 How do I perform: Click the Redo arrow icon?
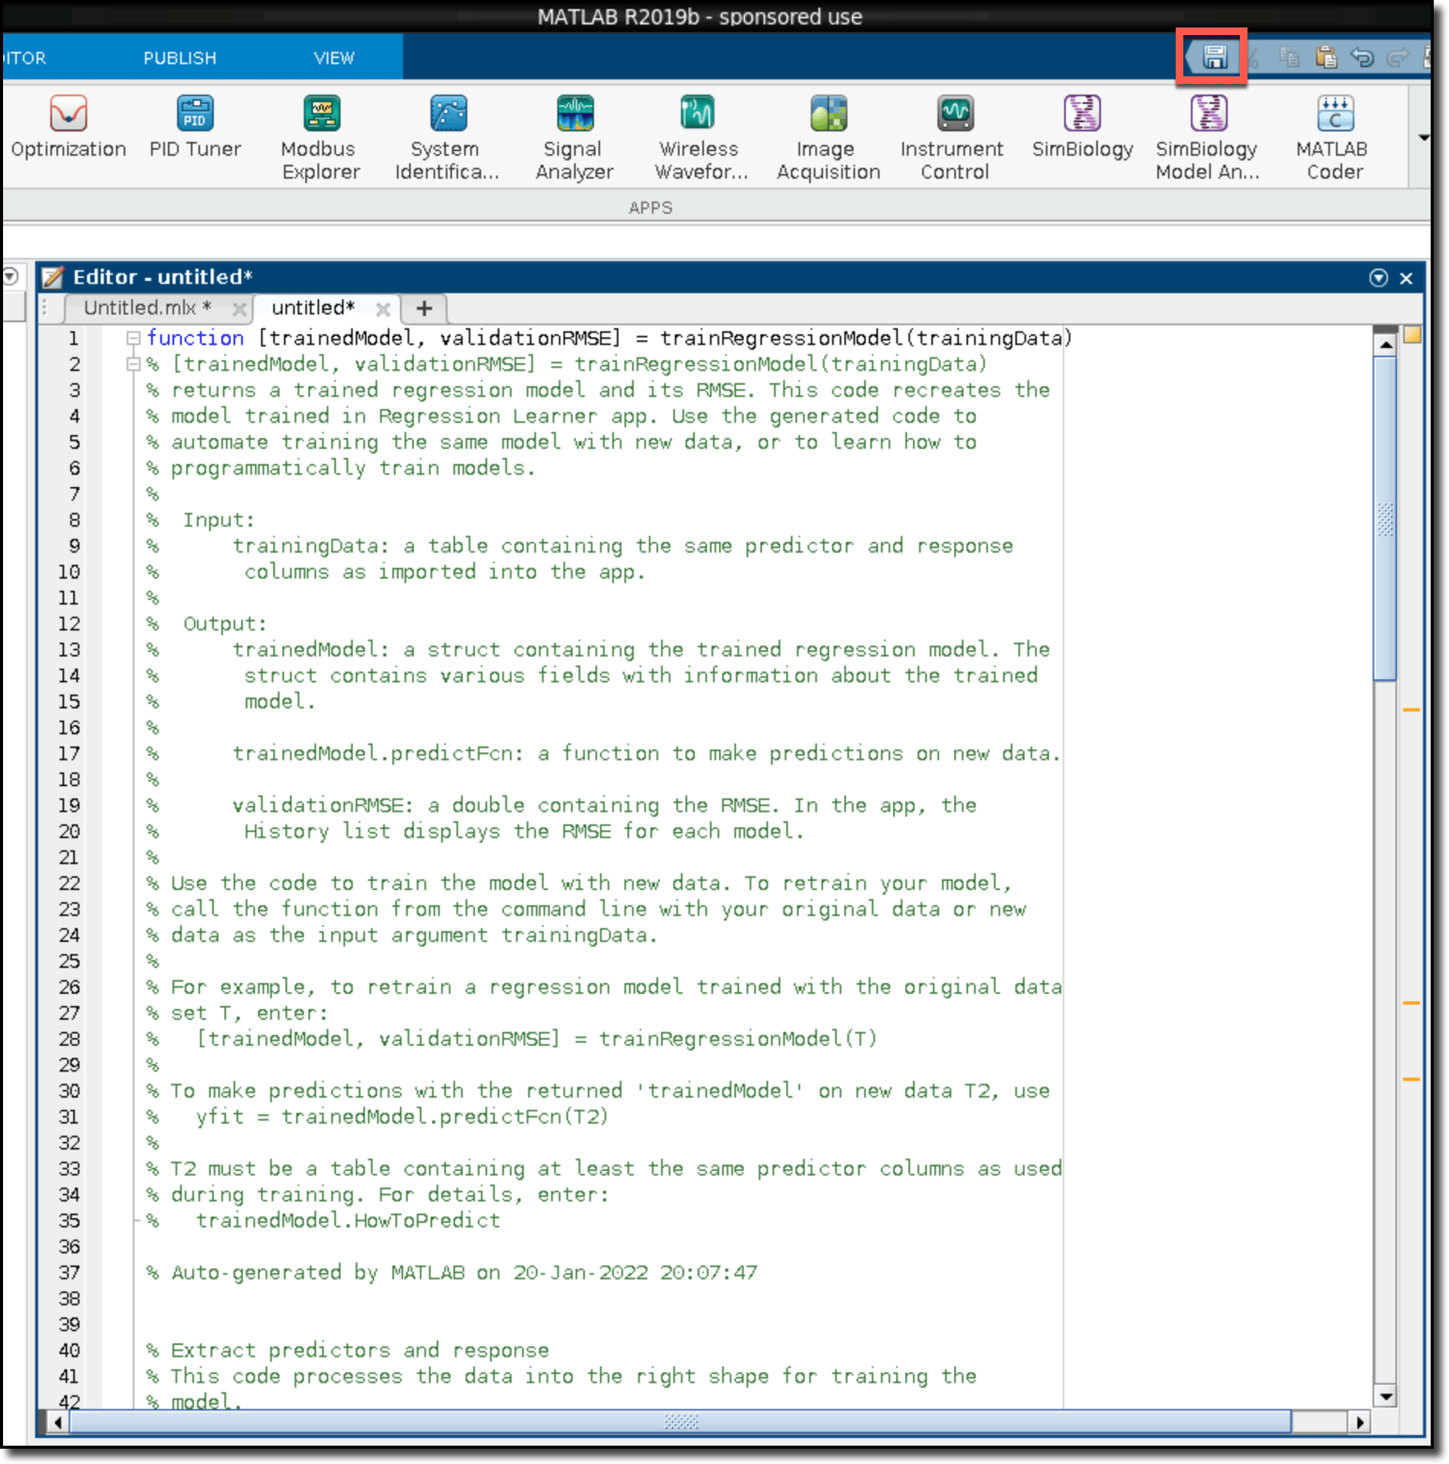point(1397,57)
